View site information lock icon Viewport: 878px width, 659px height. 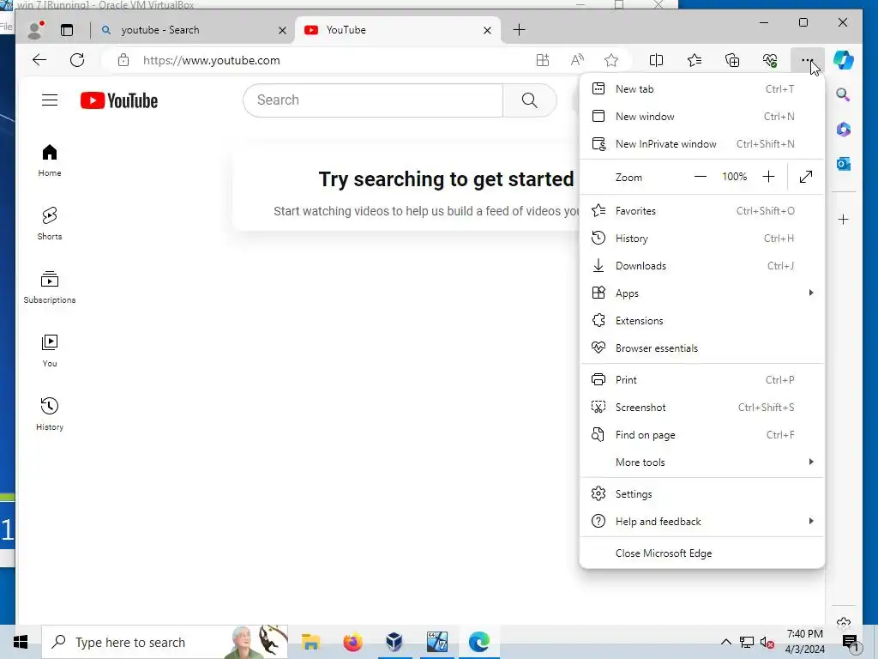tap(123, 60)
